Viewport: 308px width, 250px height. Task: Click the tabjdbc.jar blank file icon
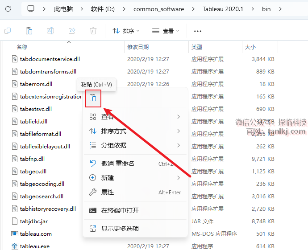point(15,221)
